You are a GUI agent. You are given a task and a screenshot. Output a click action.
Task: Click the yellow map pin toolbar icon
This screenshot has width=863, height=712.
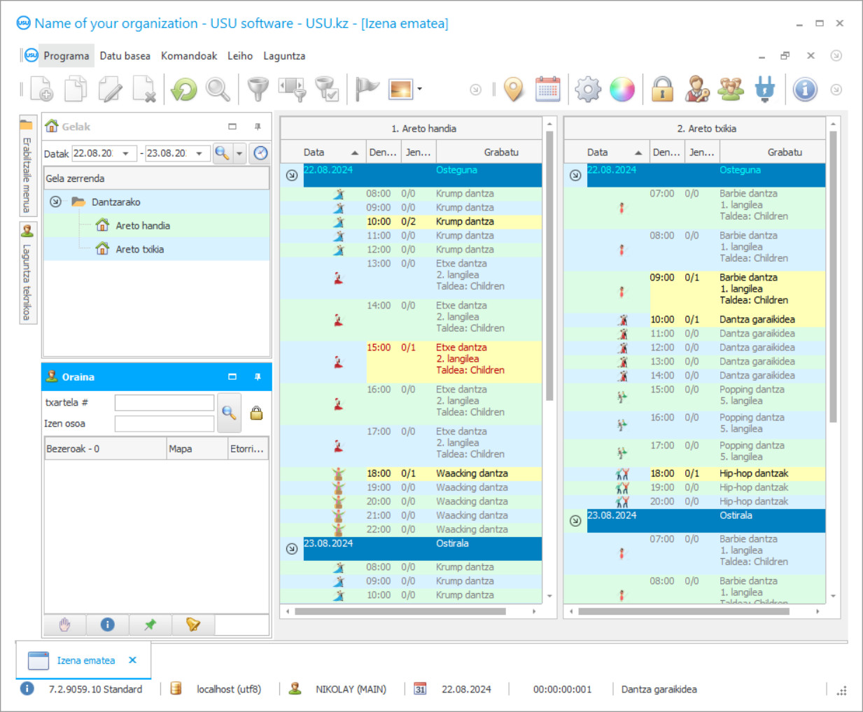[514, 90]
